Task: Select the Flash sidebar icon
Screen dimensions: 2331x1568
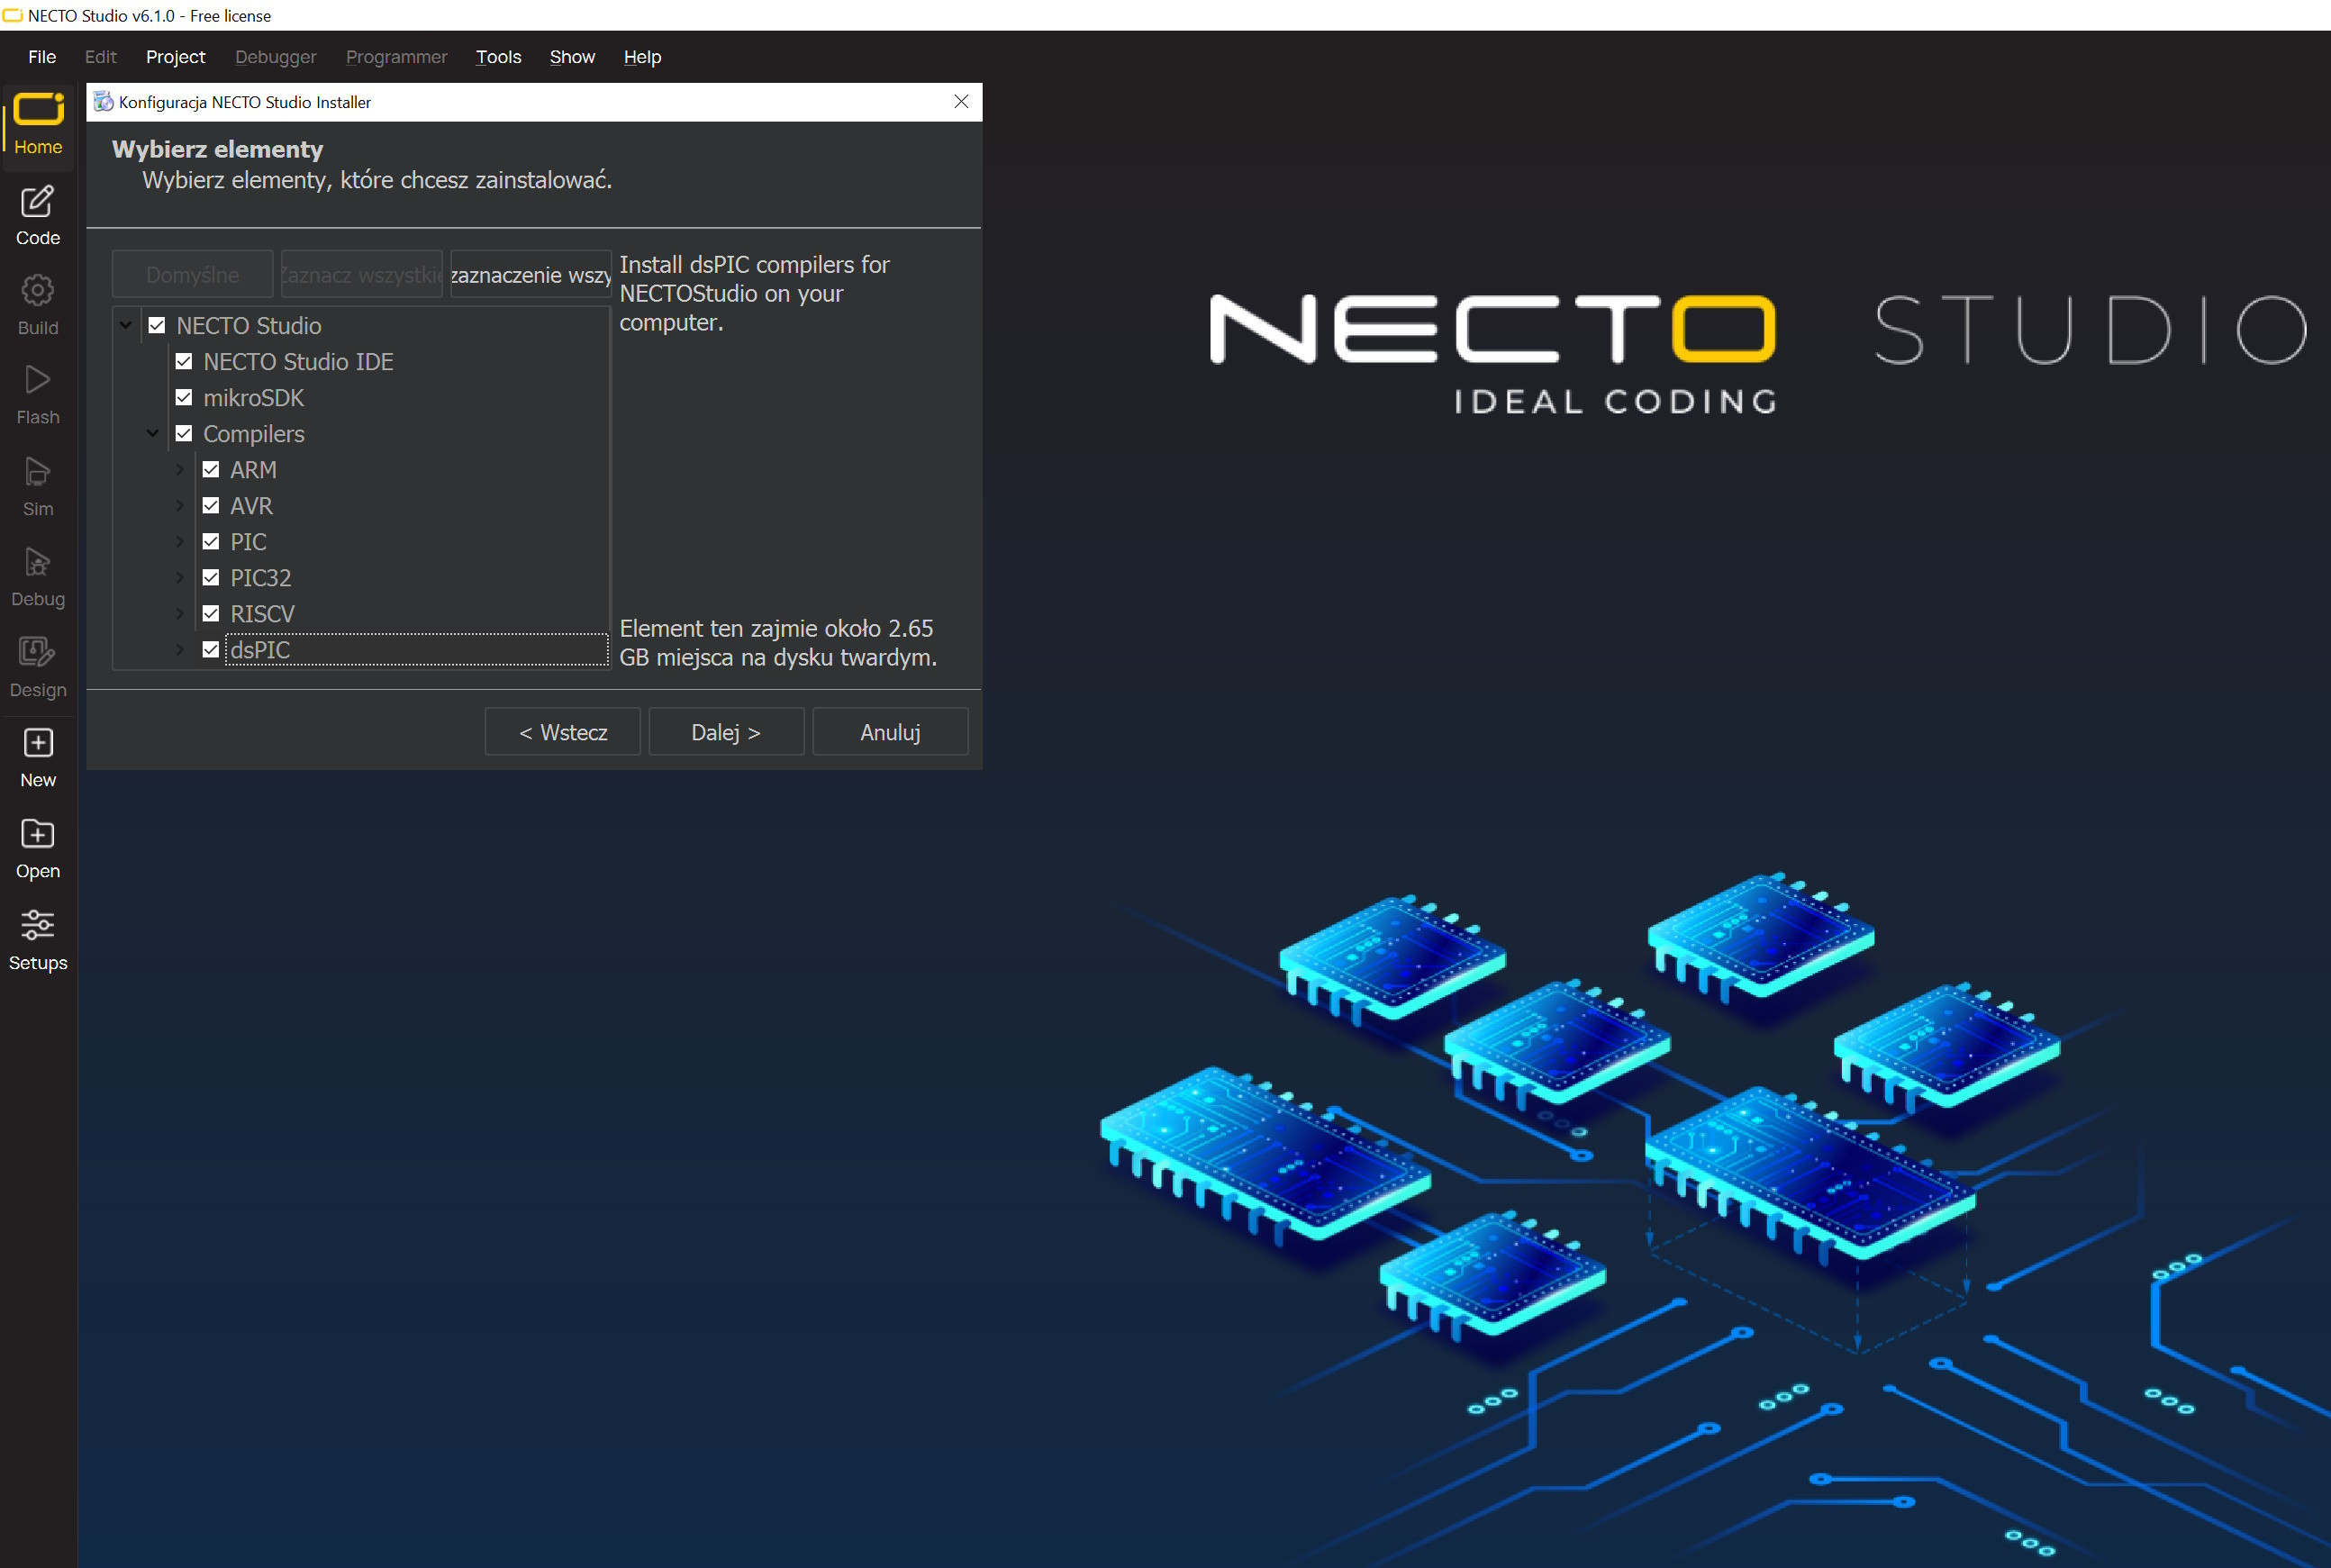Action: click(x=38, y=395)
